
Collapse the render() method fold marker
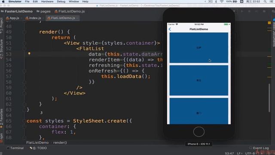coord(24,32)
